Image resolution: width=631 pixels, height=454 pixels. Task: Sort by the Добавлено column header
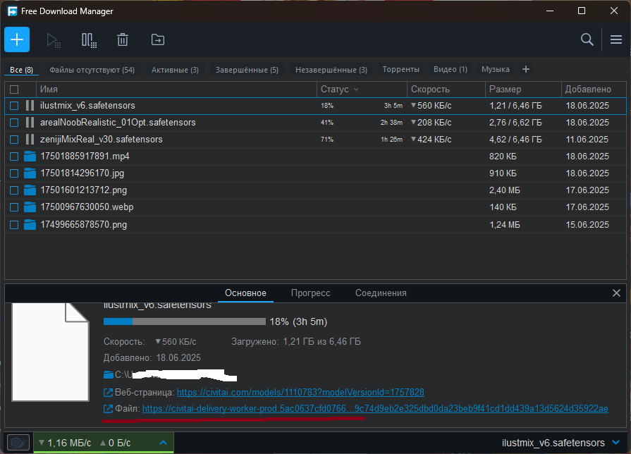pos(594,90)
